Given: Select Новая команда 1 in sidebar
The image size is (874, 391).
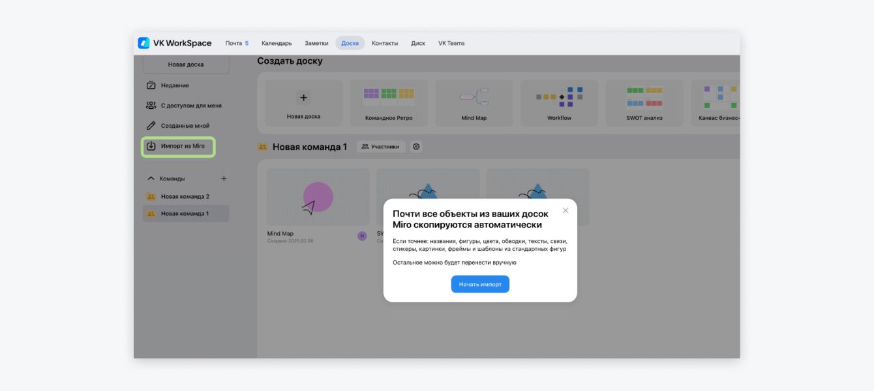Looking at the screenshot, I should pyautogui.click(x=185, y=214).
